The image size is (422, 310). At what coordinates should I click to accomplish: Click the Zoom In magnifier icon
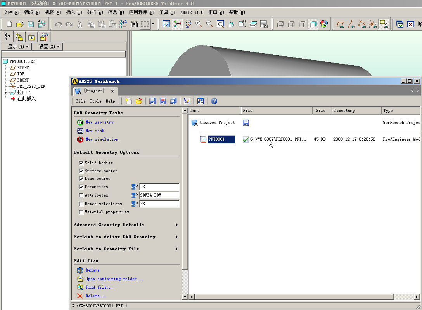(199, 24)
